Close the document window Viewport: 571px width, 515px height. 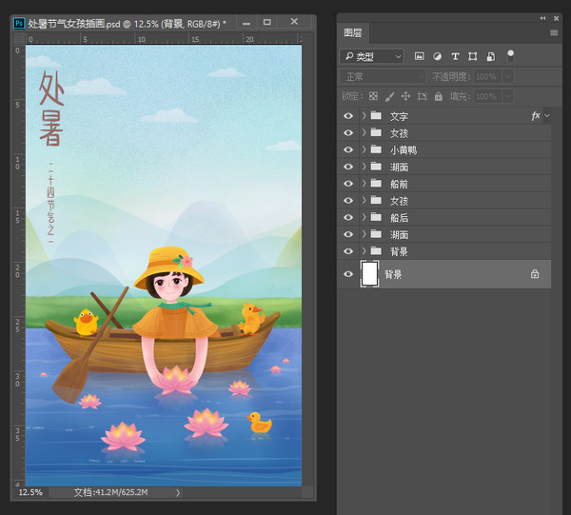(x=294, y=22)
